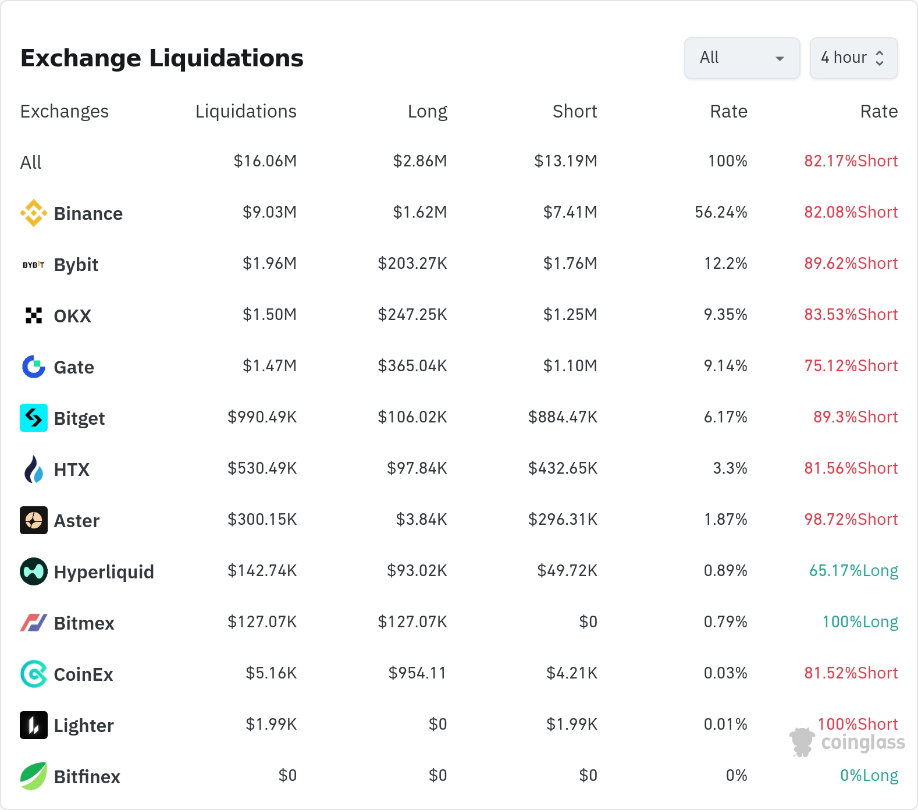This screenshot has height=810, width=918.
Task: Click the Bitget cyan logo icon
Action: [x=33, y=418]
